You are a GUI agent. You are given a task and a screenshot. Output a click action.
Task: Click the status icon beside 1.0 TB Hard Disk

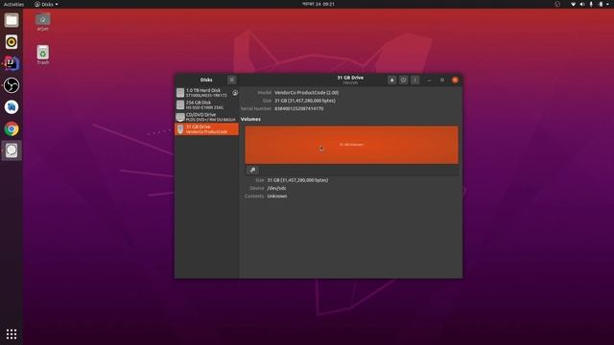coord(235,93)
